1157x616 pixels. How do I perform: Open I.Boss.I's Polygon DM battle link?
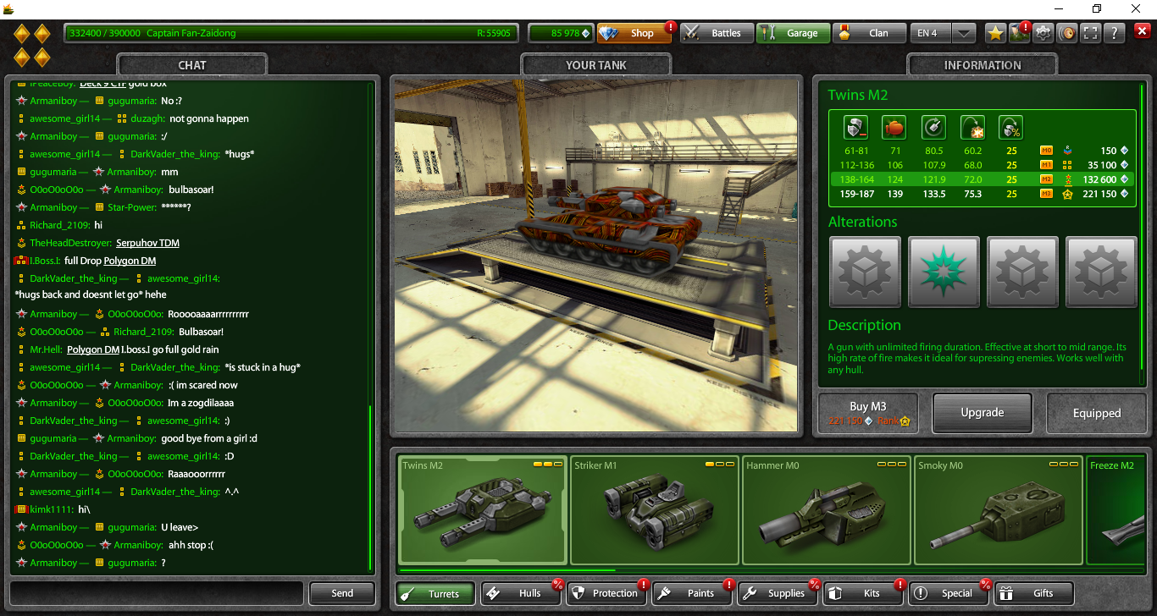point(130,261)
